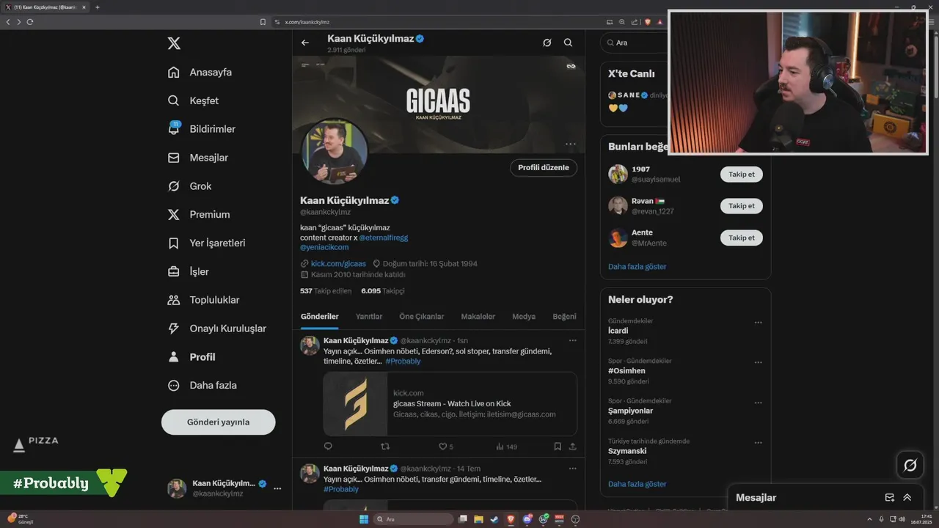Click the X logo in sidebar
The image size is (939, 528).
[x=174, y=43]
